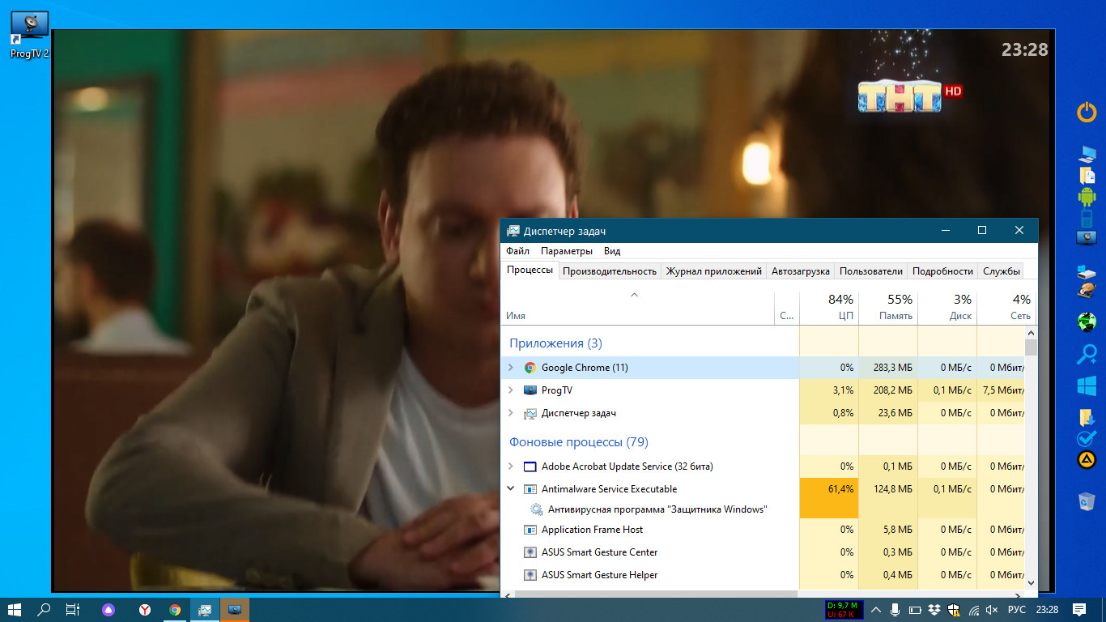
Task: Click the Task Manager vertical scrollbar down arrow
Action: [1031, 582]
